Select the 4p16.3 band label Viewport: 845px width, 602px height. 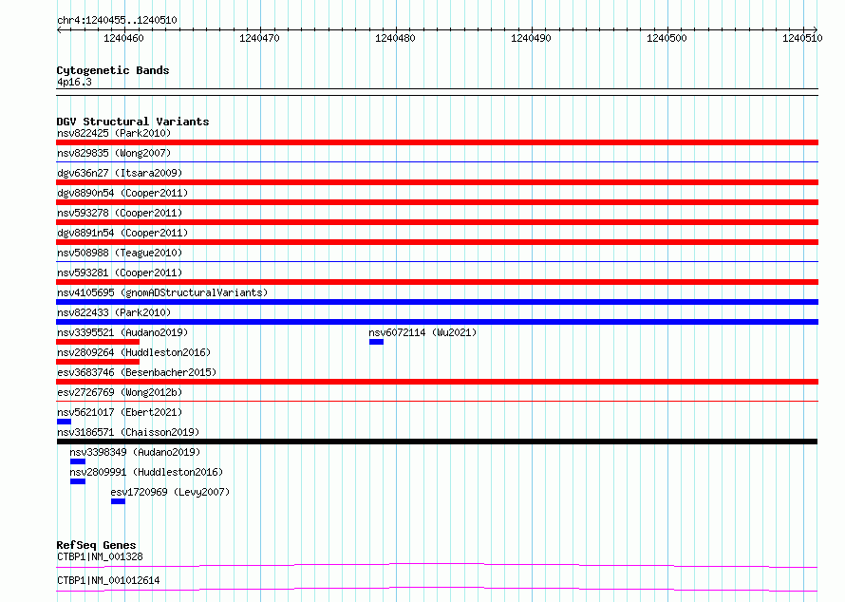pos(74,82)
